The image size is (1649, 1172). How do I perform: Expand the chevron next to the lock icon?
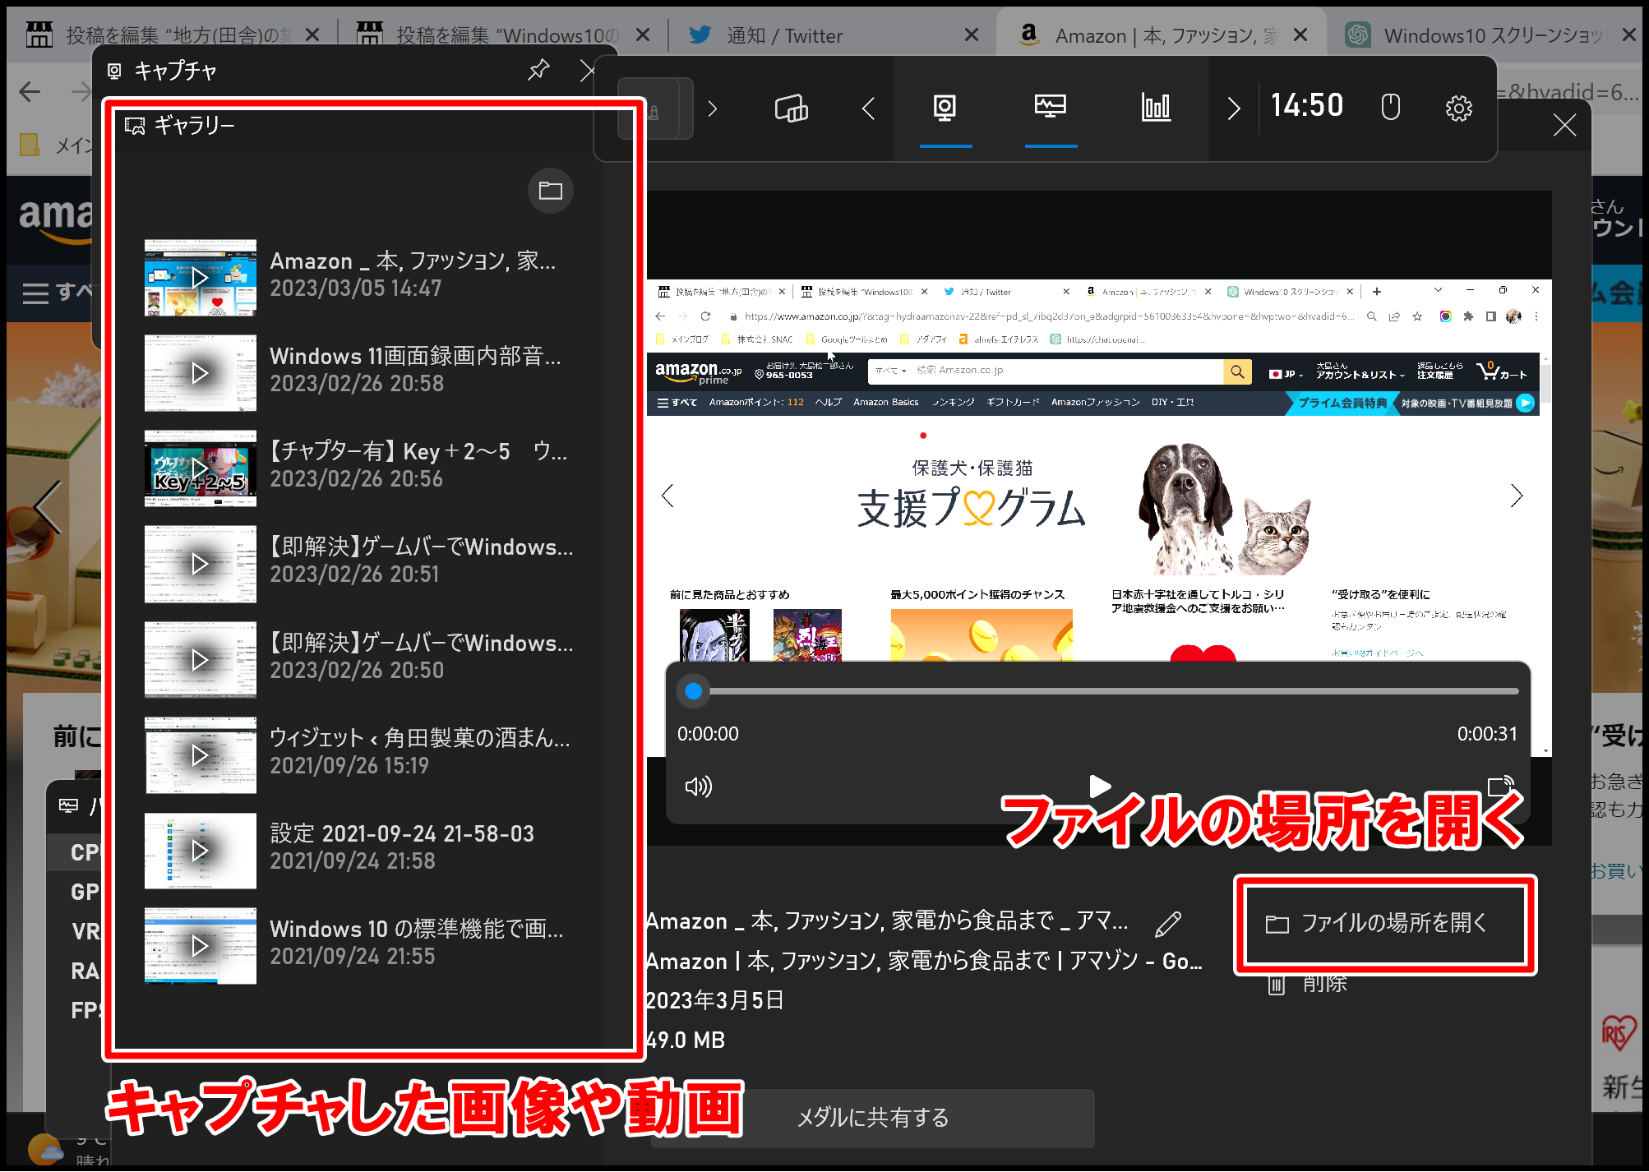pyautogui.click(x=714, y=108)
